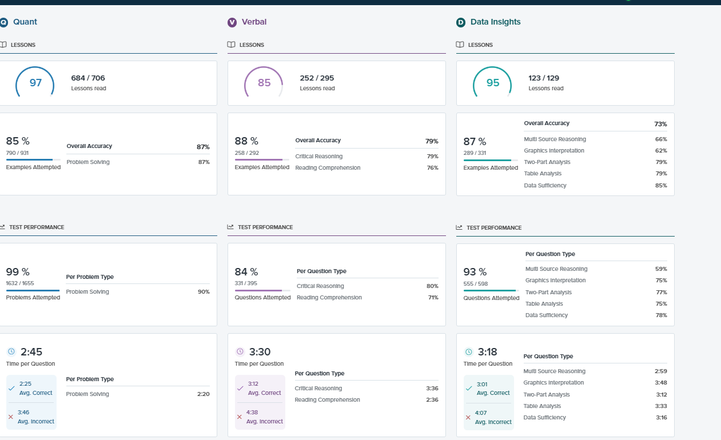
Task: Click the clock icon next to 2:45
Action: pos(11,352)
